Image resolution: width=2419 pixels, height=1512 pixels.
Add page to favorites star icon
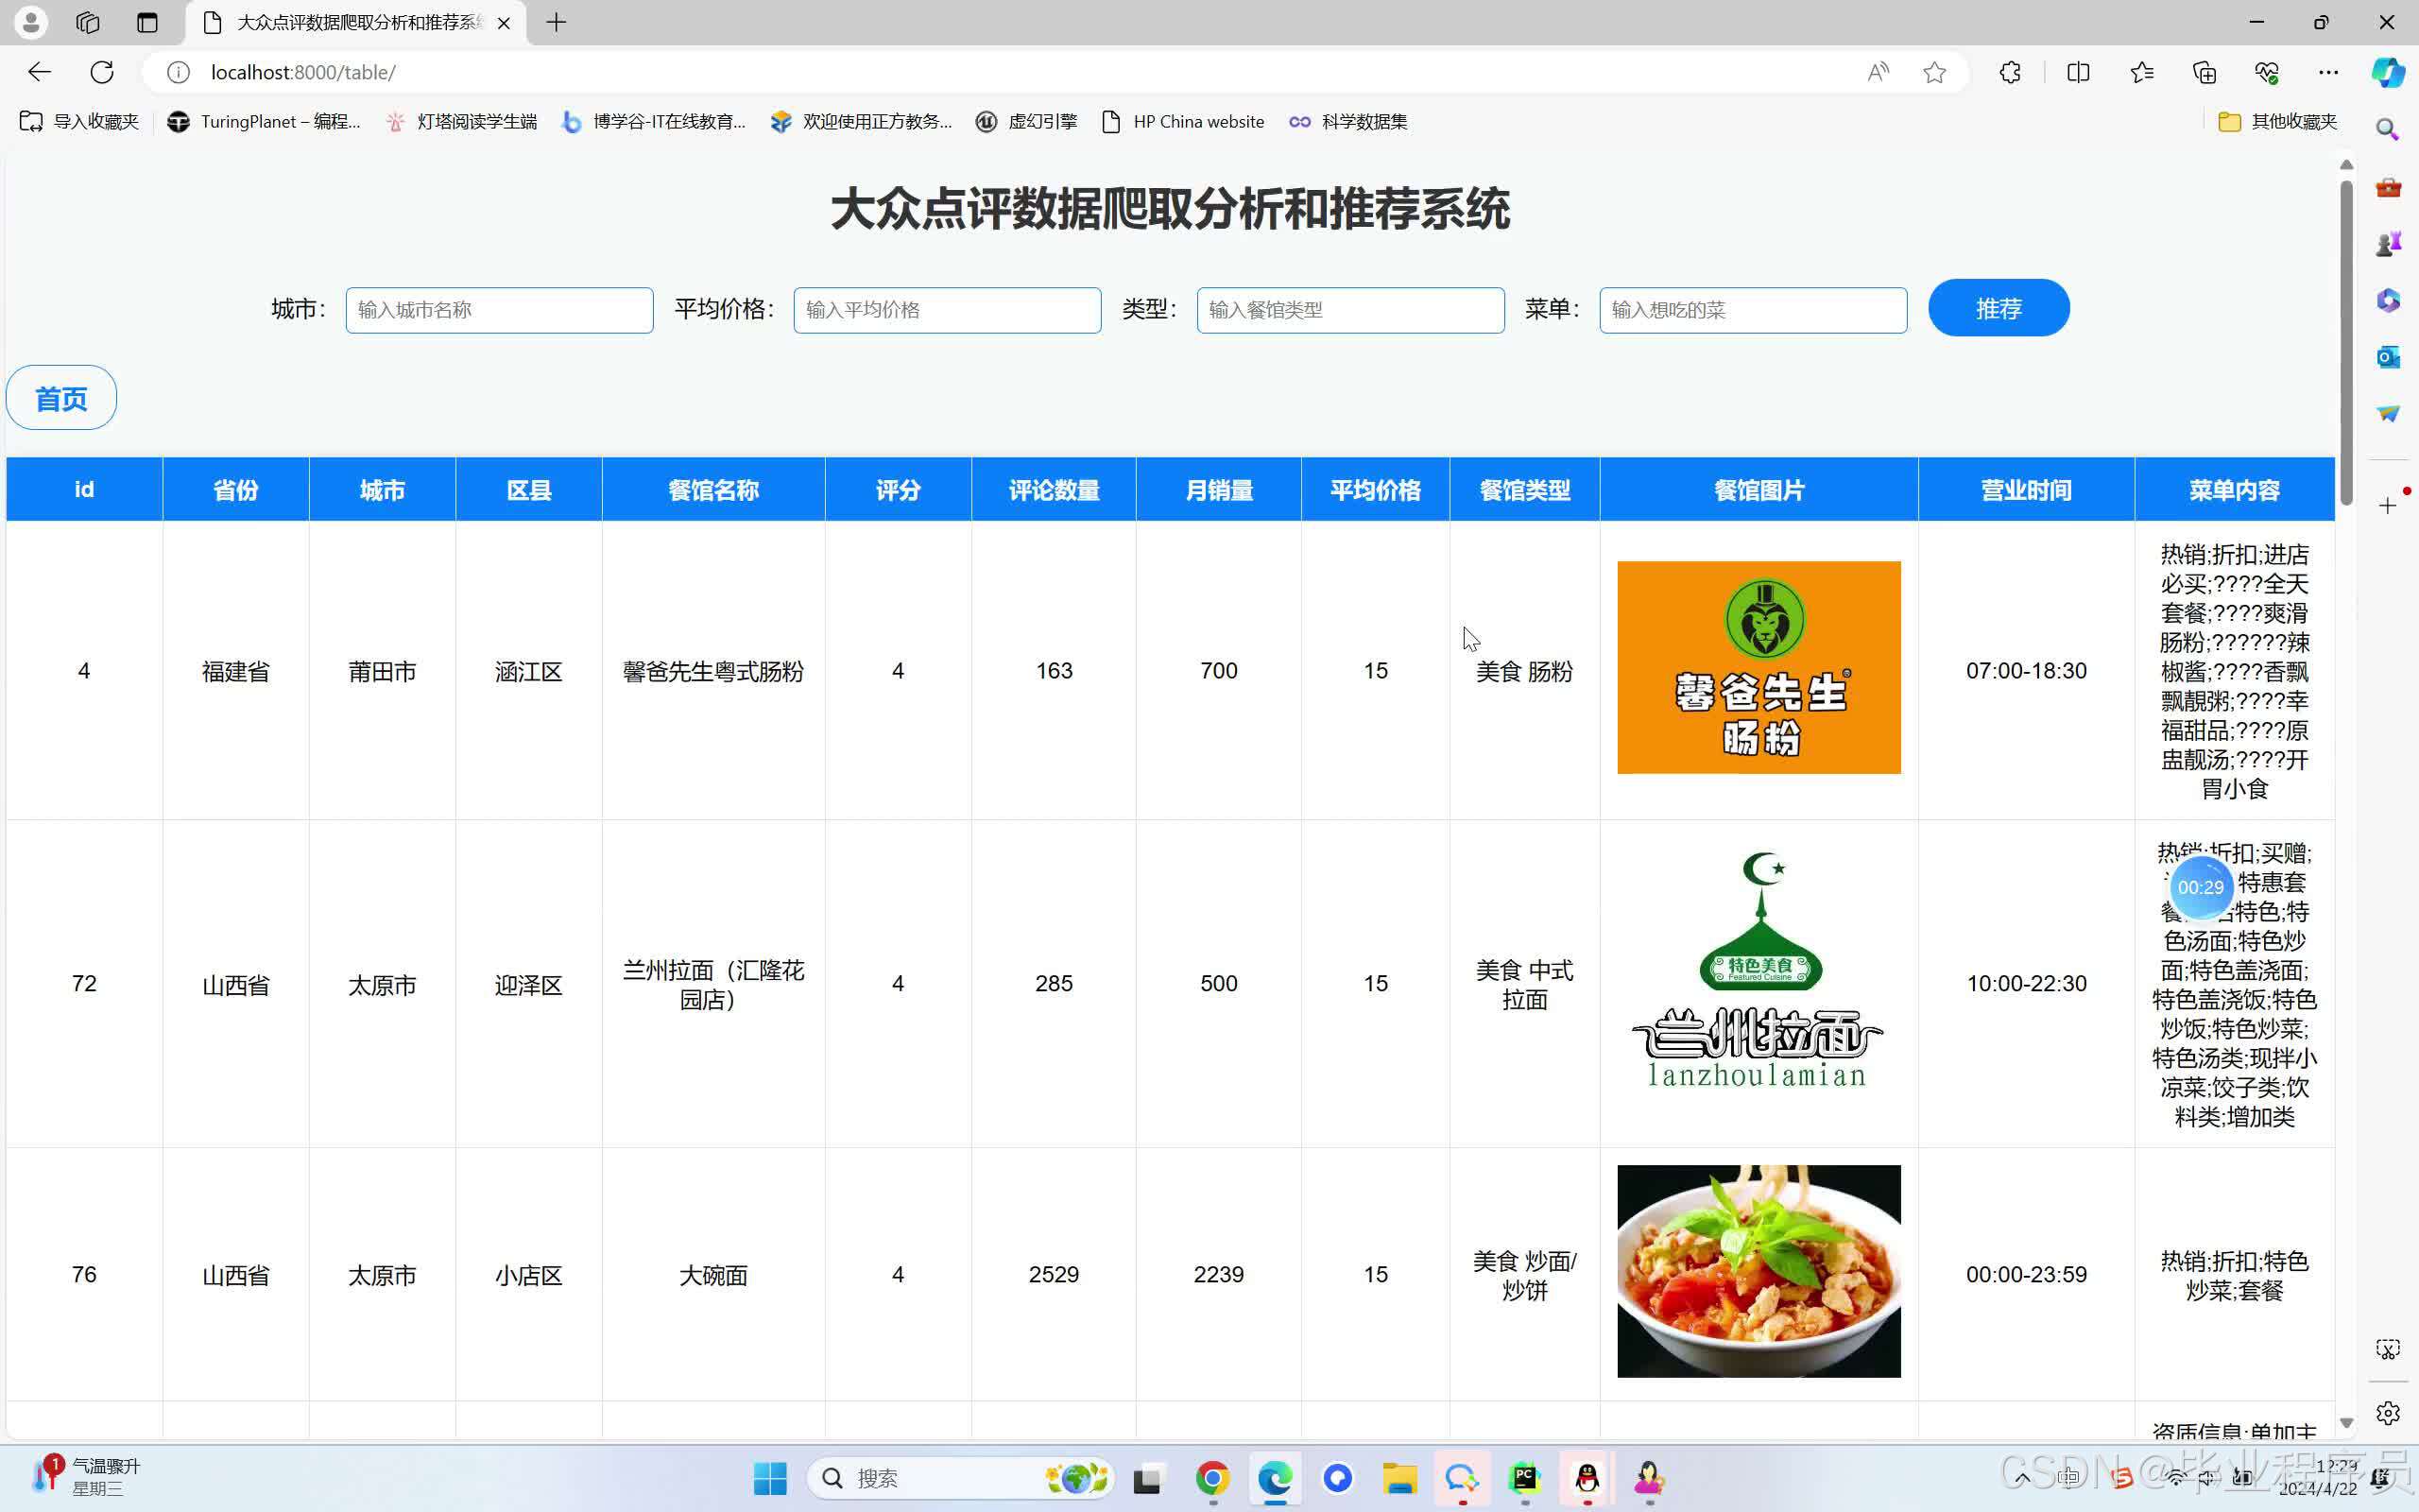click(x=1934, y=72)
